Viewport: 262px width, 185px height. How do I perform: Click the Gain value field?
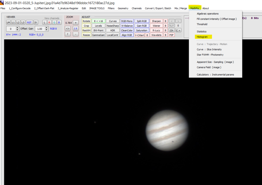pos(40,29)
